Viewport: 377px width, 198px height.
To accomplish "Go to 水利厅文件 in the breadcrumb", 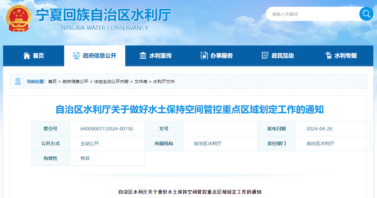I will click(164, 81).
